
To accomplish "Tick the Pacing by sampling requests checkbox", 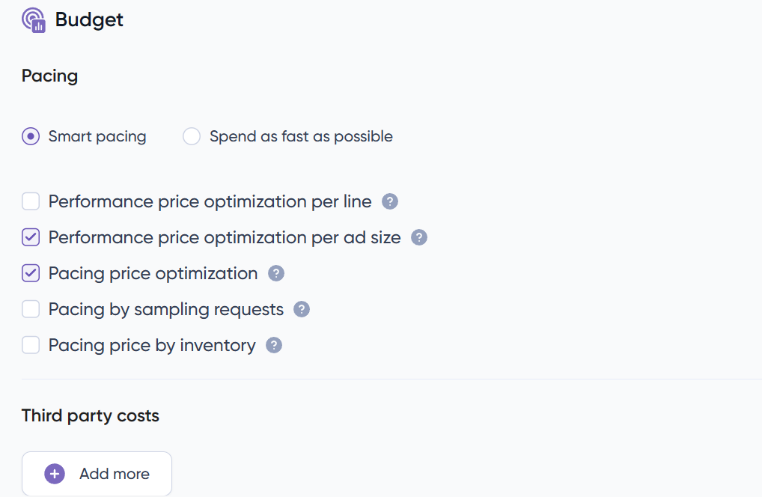I will pyautogui.click(x=31, y=309).
